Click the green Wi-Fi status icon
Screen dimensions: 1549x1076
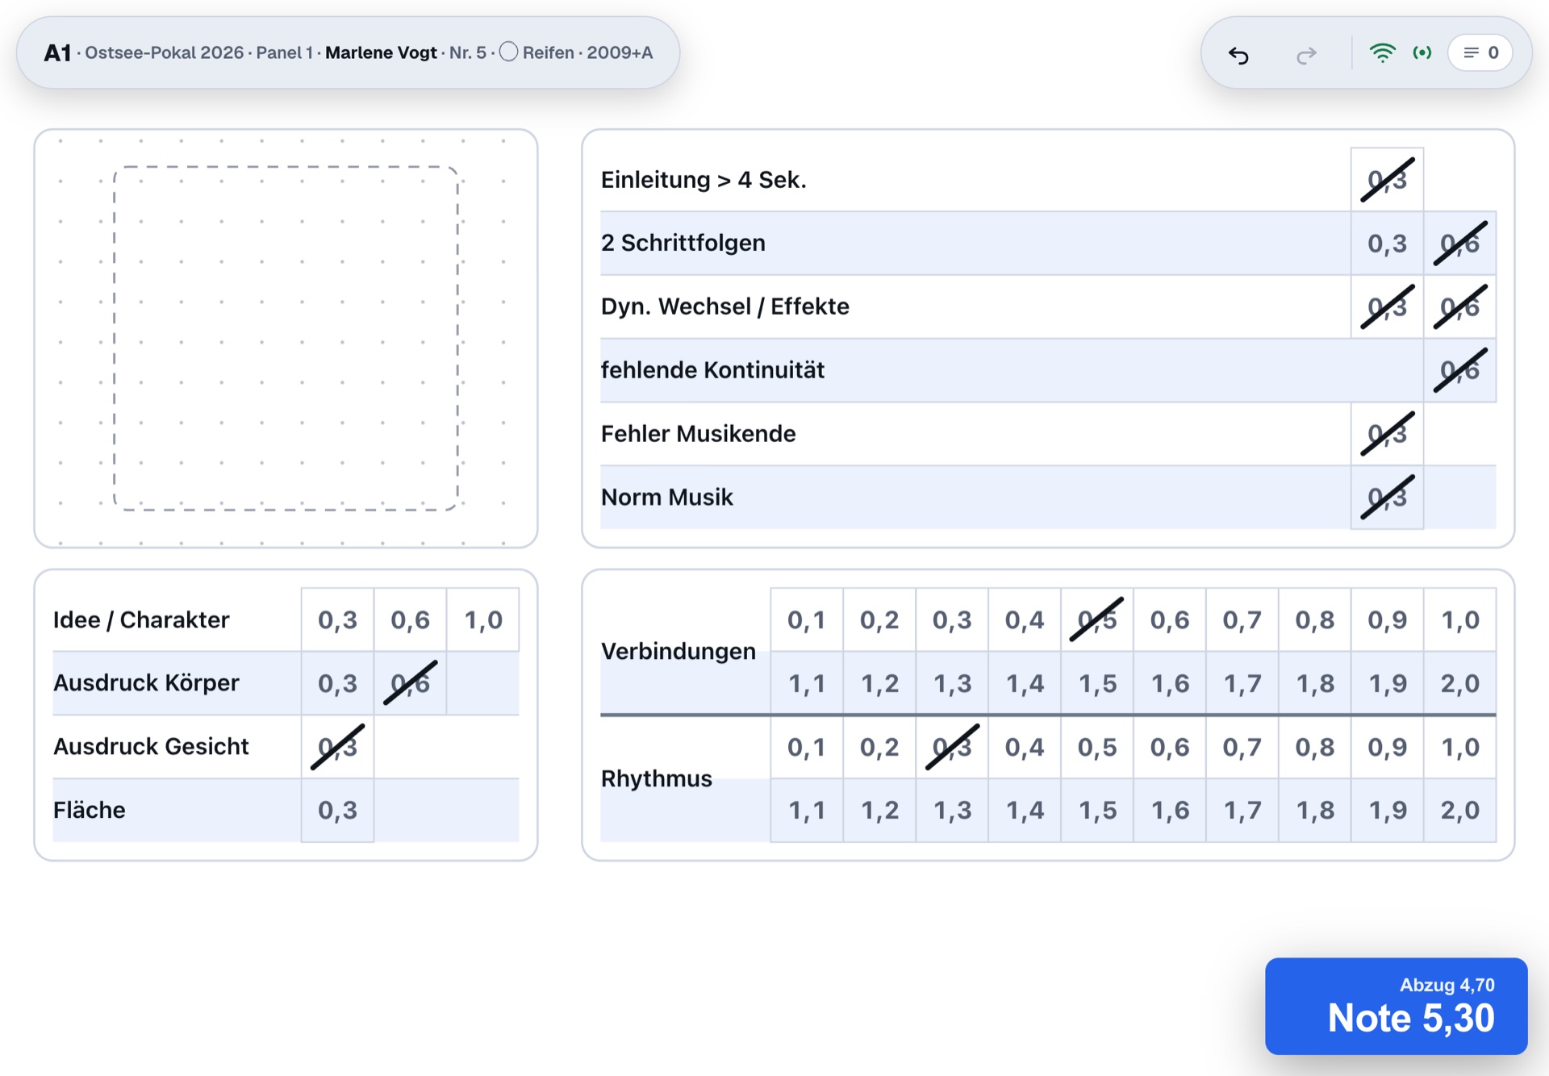coord(1382,52)
